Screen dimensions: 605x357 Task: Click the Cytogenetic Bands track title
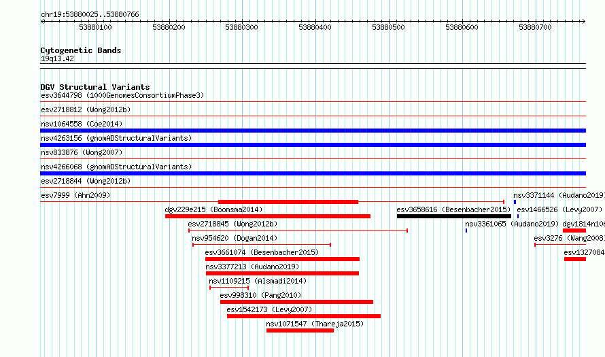click(x=81, y=50)
